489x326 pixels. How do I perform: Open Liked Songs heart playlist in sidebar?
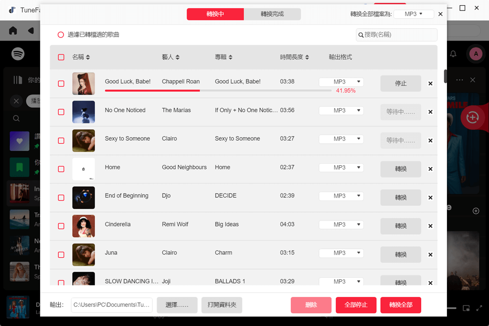(19, 141)
